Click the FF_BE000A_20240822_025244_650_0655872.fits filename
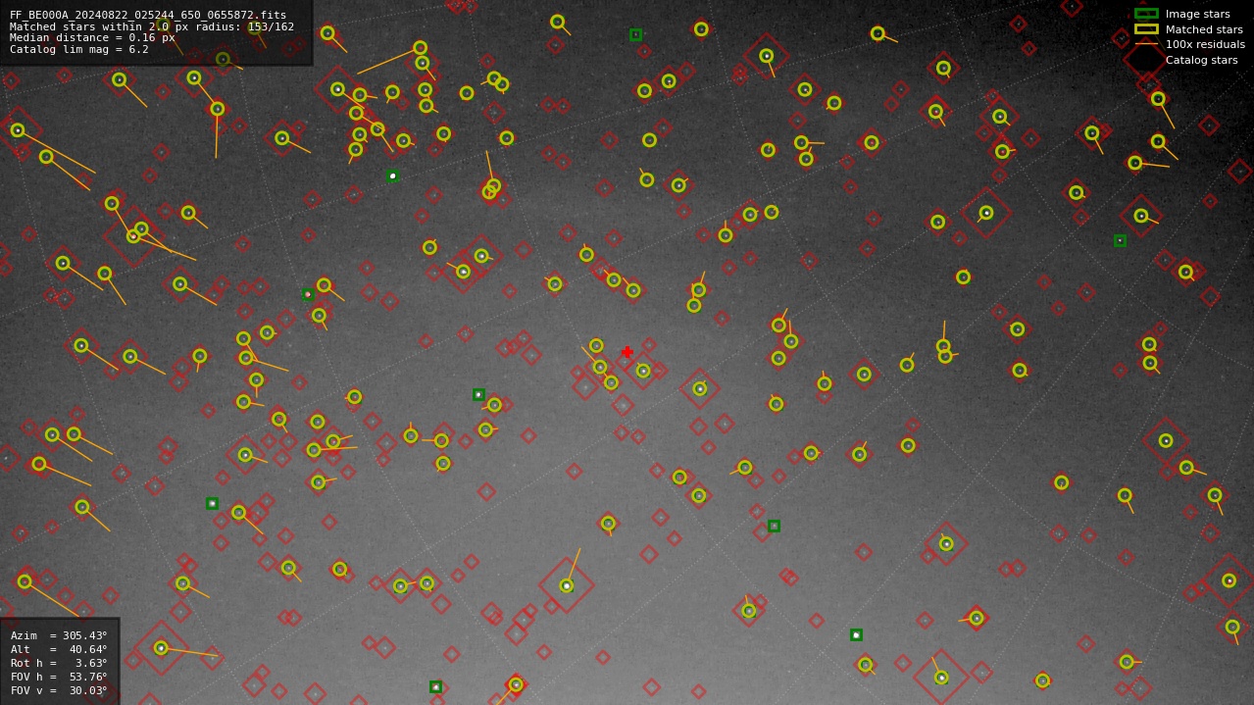This screenshot has width=1254, height=705. point(148,16)
